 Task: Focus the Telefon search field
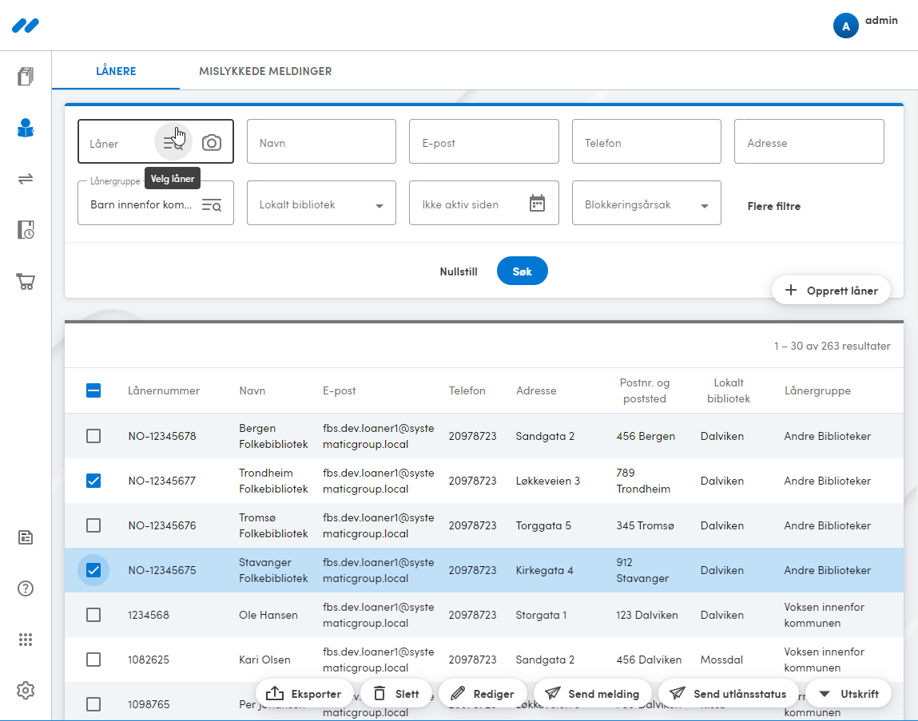pos(646,141)
